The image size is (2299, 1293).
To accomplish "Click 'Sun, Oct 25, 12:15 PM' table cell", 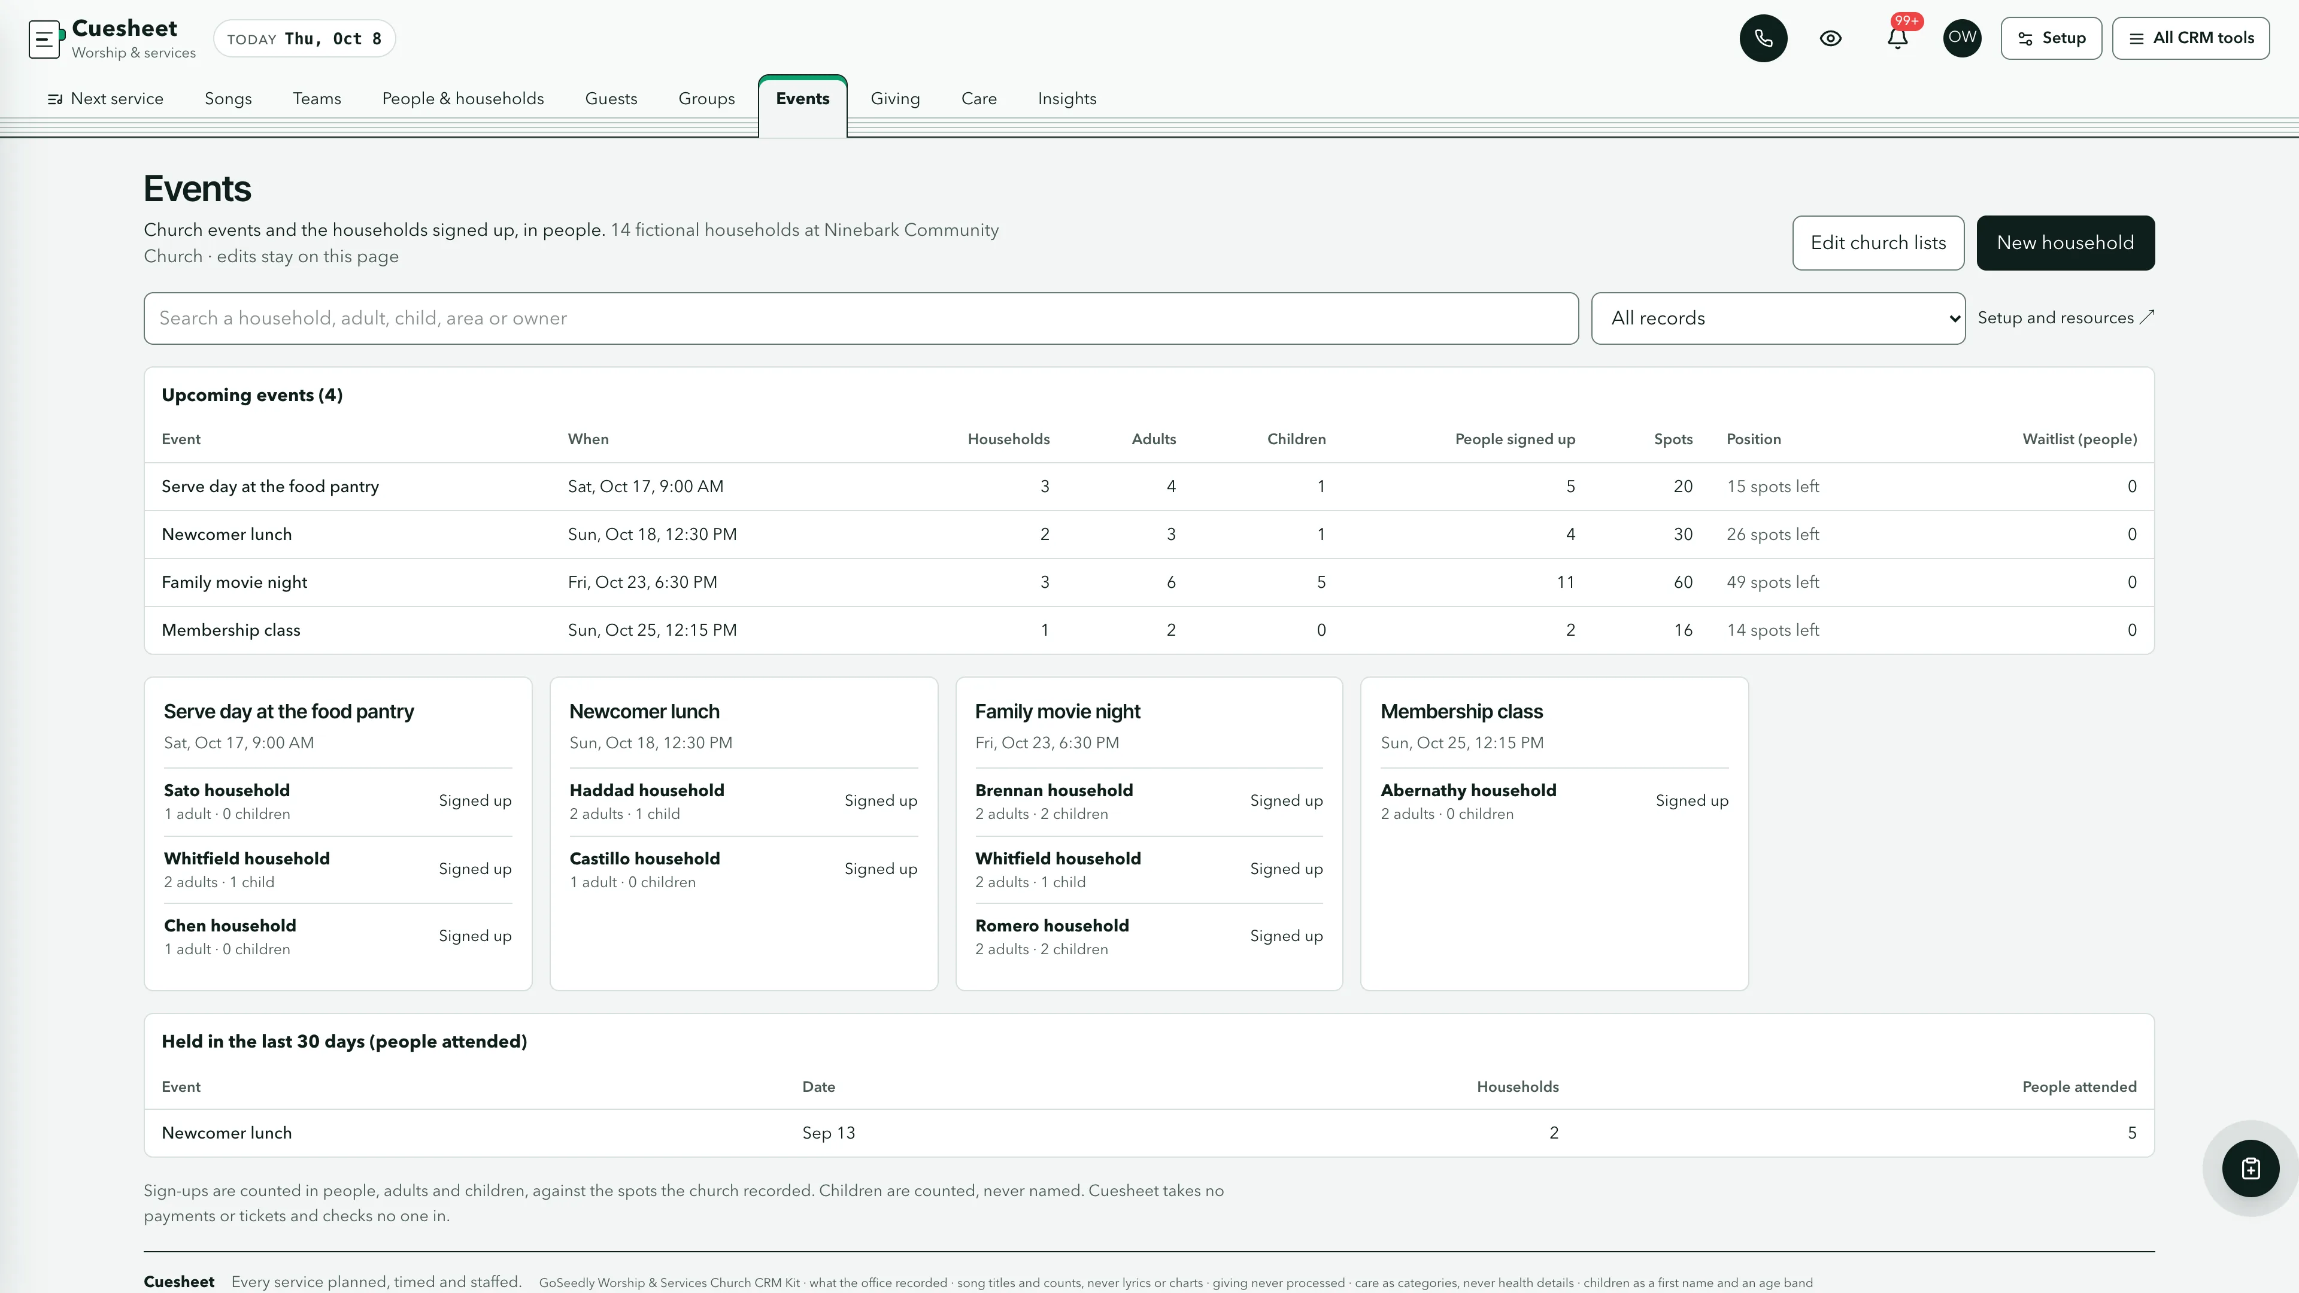I will click(653, 630).
